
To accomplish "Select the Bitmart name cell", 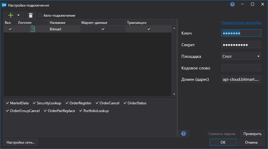I will 64,29.
